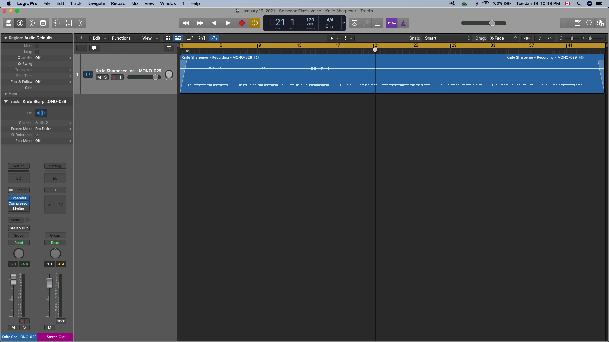Open the Loop Browser
This screenshot has width=609, height=342.
coord(589,23)
